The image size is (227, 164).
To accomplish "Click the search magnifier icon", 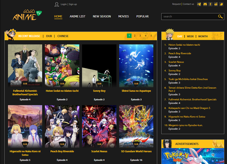I will point(220,16).
